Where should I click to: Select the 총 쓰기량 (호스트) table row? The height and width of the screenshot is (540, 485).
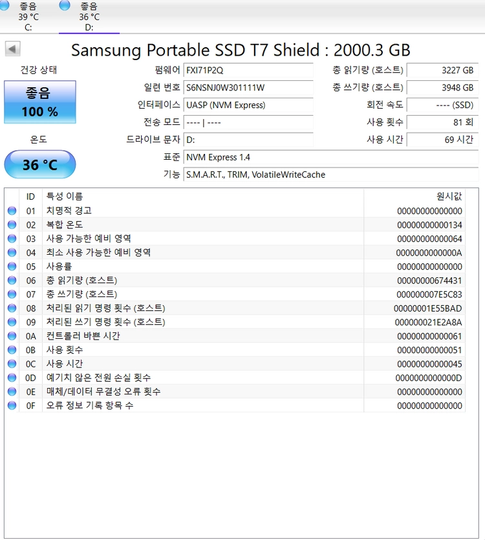235,294
